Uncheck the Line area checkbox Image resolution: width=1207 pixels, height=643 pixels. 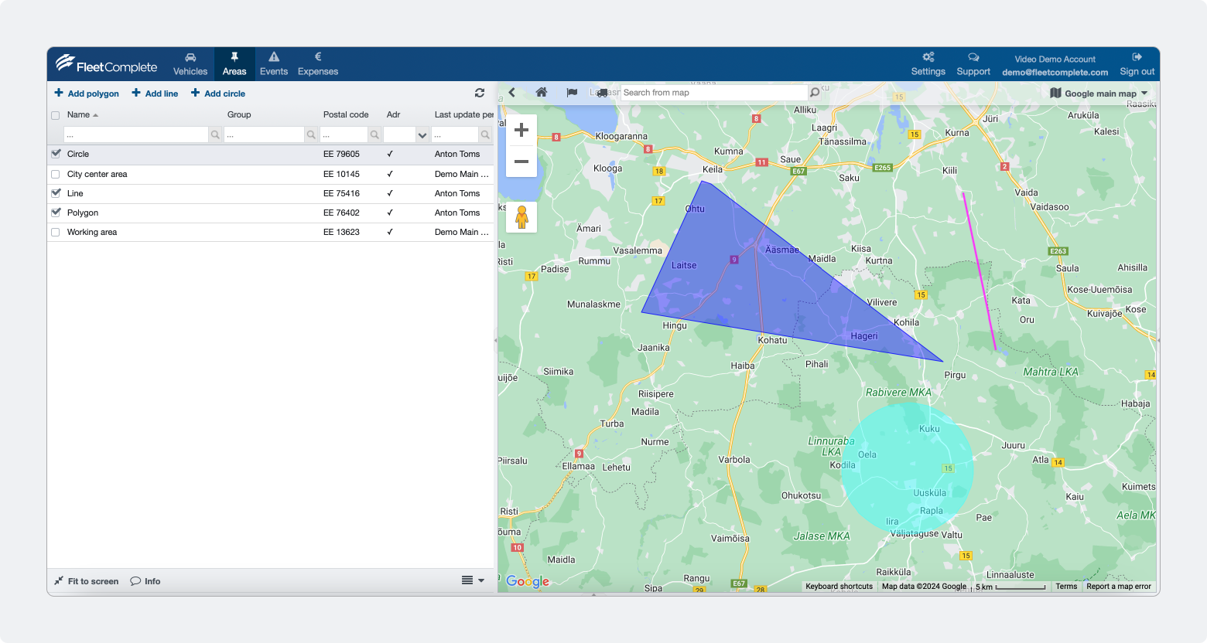pos(56,193)
